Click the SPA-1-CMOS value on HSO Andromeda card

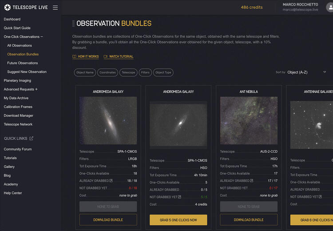pos(197,160)
